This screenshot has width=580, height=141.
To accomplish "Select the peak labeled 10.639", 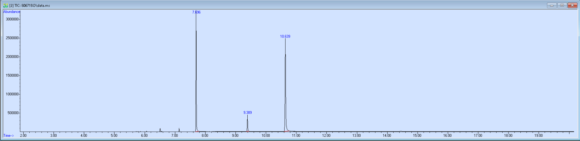I will pos(285,36).
